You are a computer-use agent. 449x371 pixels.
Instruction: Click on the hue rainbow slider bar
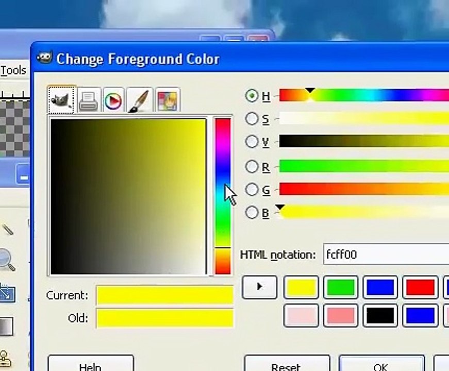[364, 95]
